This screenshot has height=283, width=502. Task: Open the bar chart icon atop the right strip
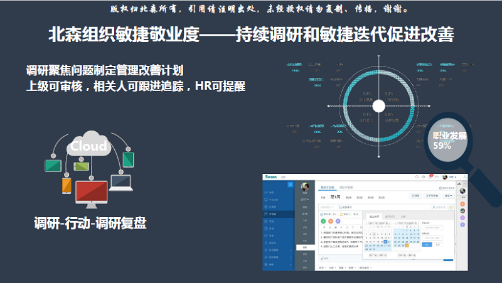(459, 184)
